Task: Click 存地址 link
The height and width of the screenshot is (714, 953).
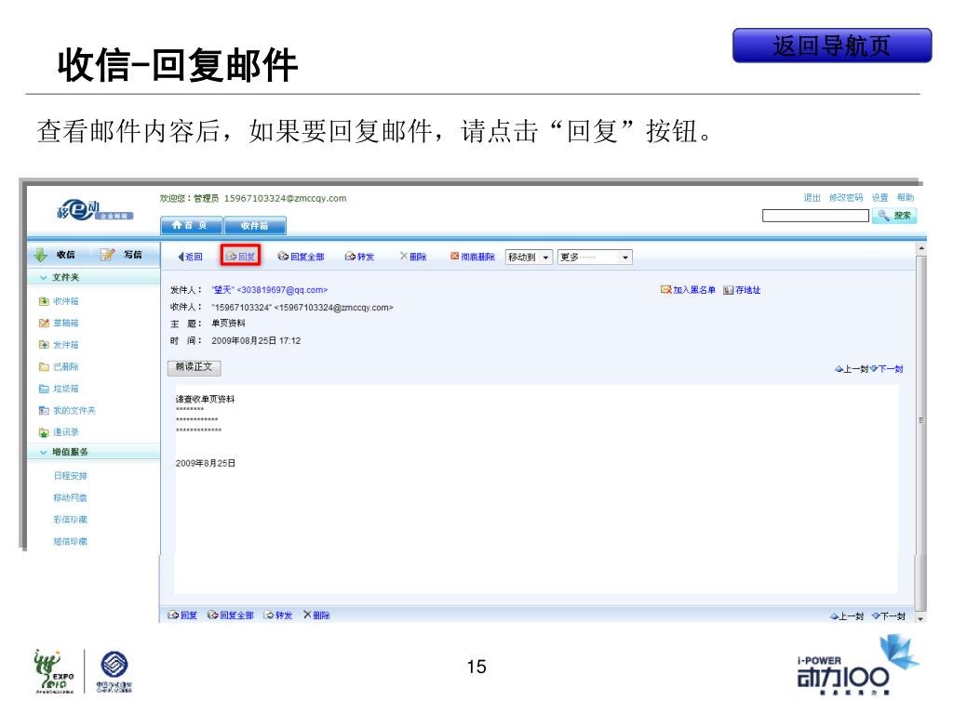Action: coord(742,290)
